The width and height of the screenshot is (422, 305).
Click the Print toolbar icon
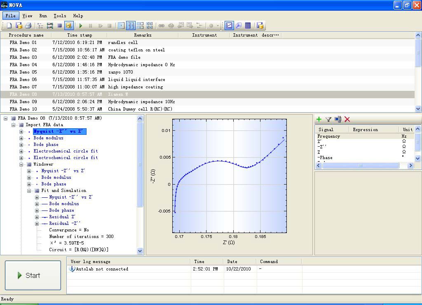28,25
